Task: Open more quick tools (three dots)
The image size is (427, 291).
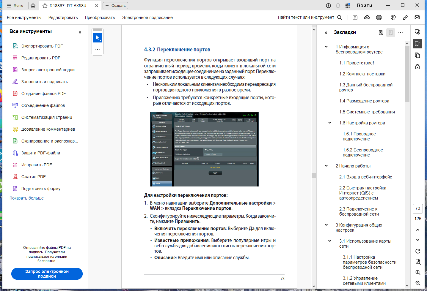Action: click(x=98, y=50)
